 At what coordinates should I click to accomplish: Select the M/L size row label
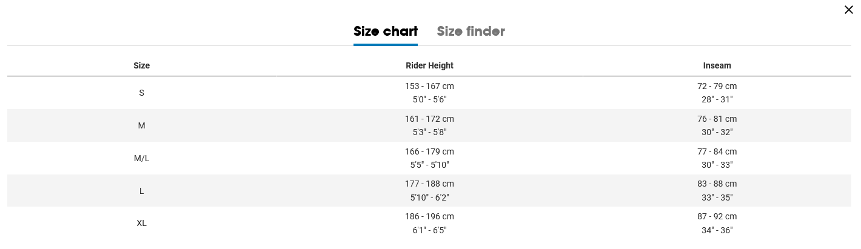[x=141, y=158]
